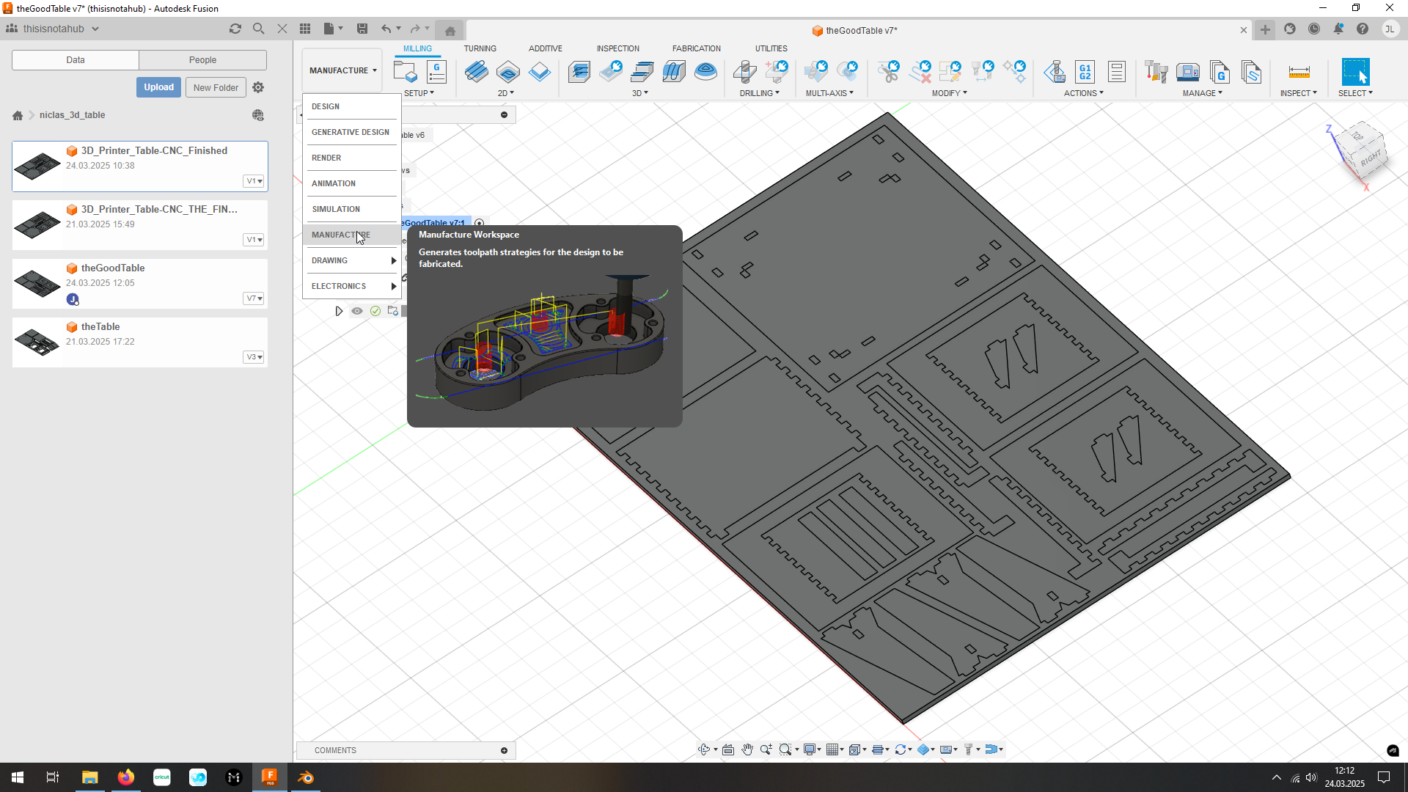
Task: Click the G1 G2 Post Process icon
Action: (1085, 72)
